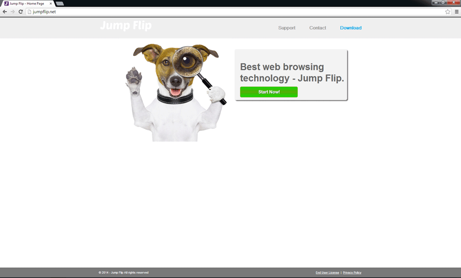Screen dimensions: 461x278
Task: View the Privacy Policy in the footer
Action: coord(352,273)
